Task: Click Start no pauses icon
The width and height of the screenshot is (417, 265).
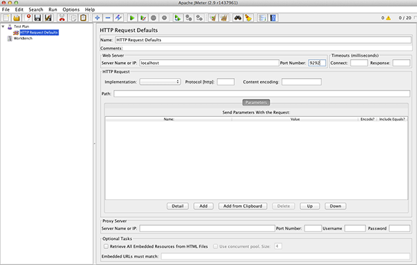Action: point(142,18)
